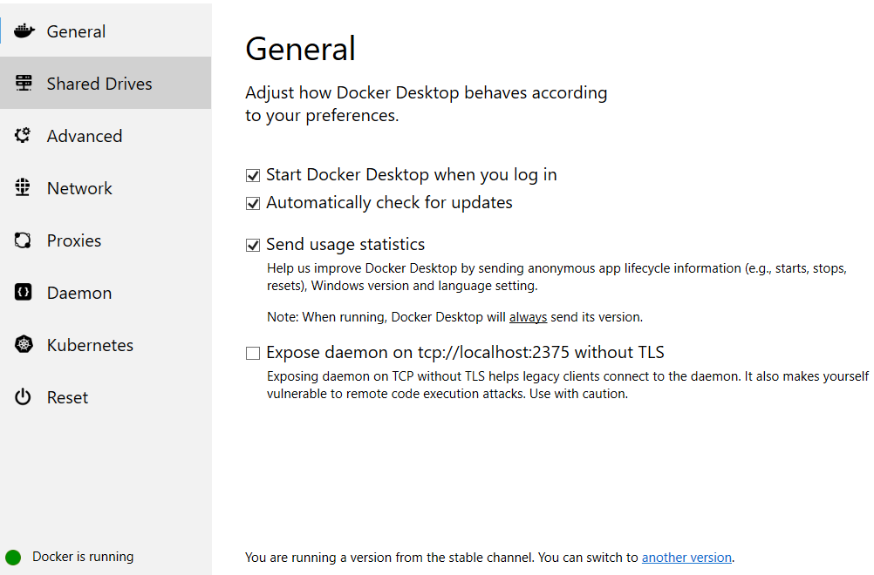Click the 'Docker is running' status text
The height and width of the screenshot is (575, 874).
pos(83,557)
